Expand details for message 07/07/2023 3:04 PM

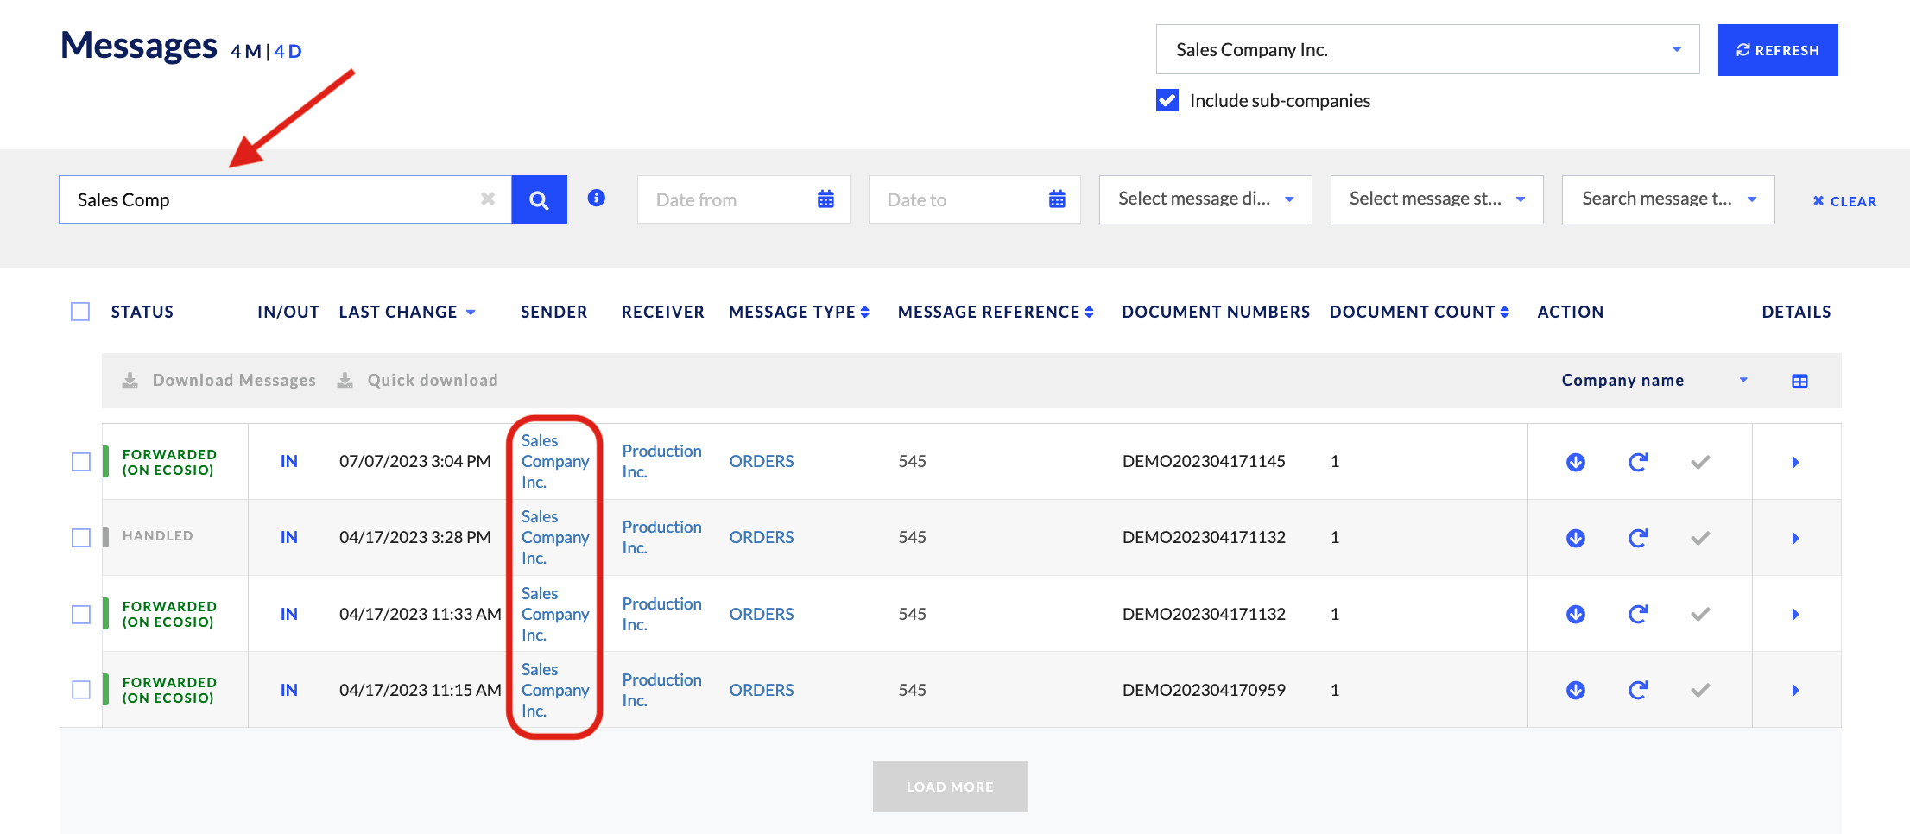click(x=1796, y=462)
